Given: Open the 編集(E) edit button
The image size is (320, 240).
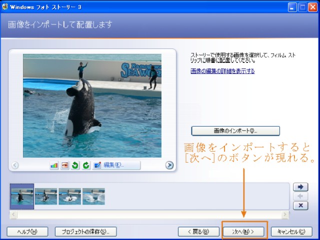Looking at the screenshot, I should (116, 165).
